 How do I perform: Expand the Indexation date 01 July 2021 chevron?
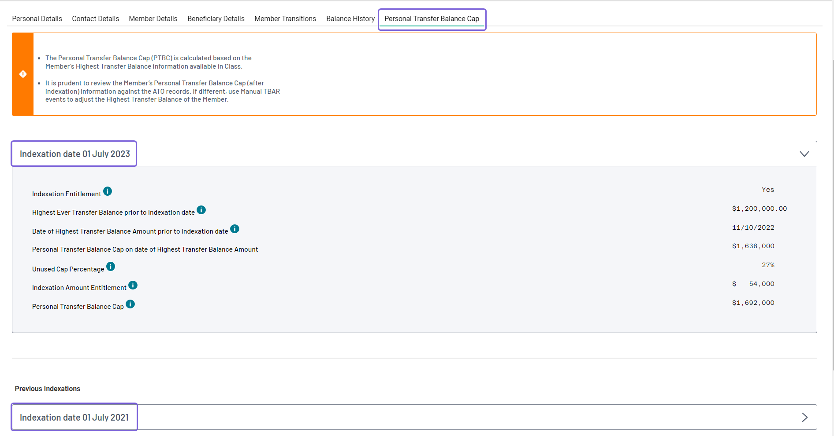804,417
